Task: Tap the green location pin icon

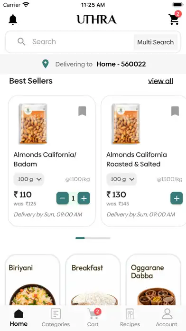Action: coord(45,64)
